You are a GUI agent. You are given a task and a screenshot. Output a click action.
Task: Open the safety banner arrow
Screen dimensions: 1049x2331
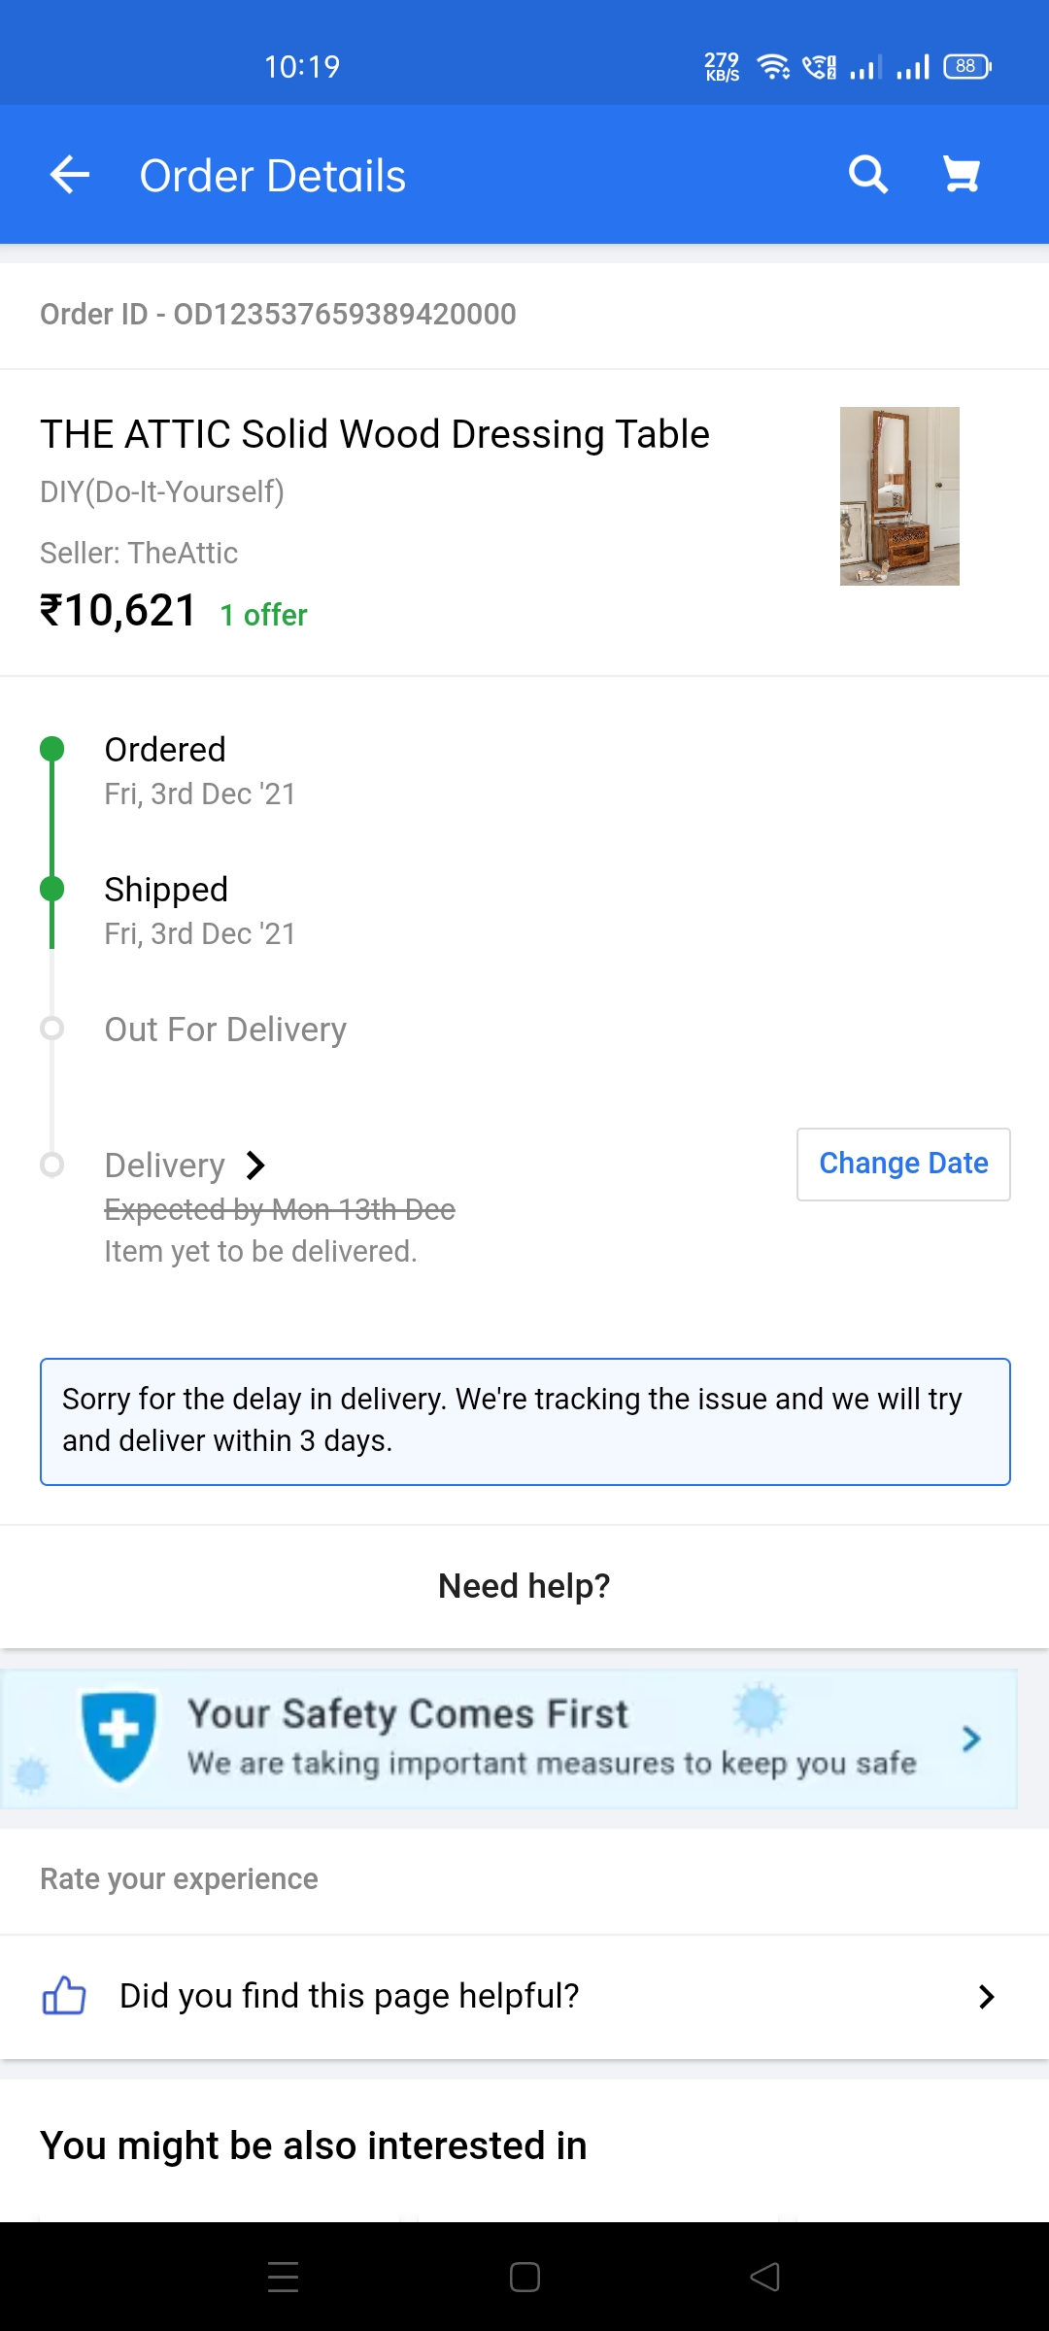pyautogui.click(x=970, y=1739)
